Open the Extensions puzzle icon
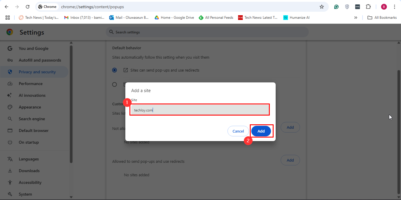The height and width of the screenshot is (200, 401). (x=368, y=7)
